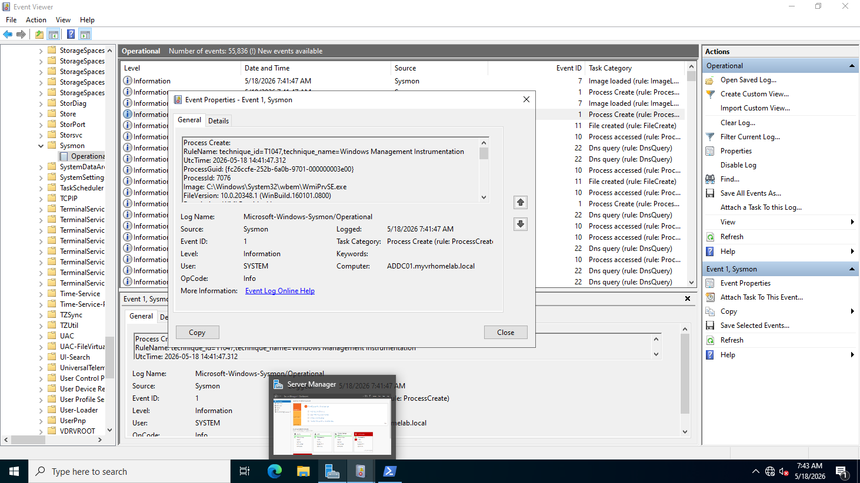This screenshot has height=483, width=860.
Task: Select the General tab in dialog
Action: pos(189,120)
